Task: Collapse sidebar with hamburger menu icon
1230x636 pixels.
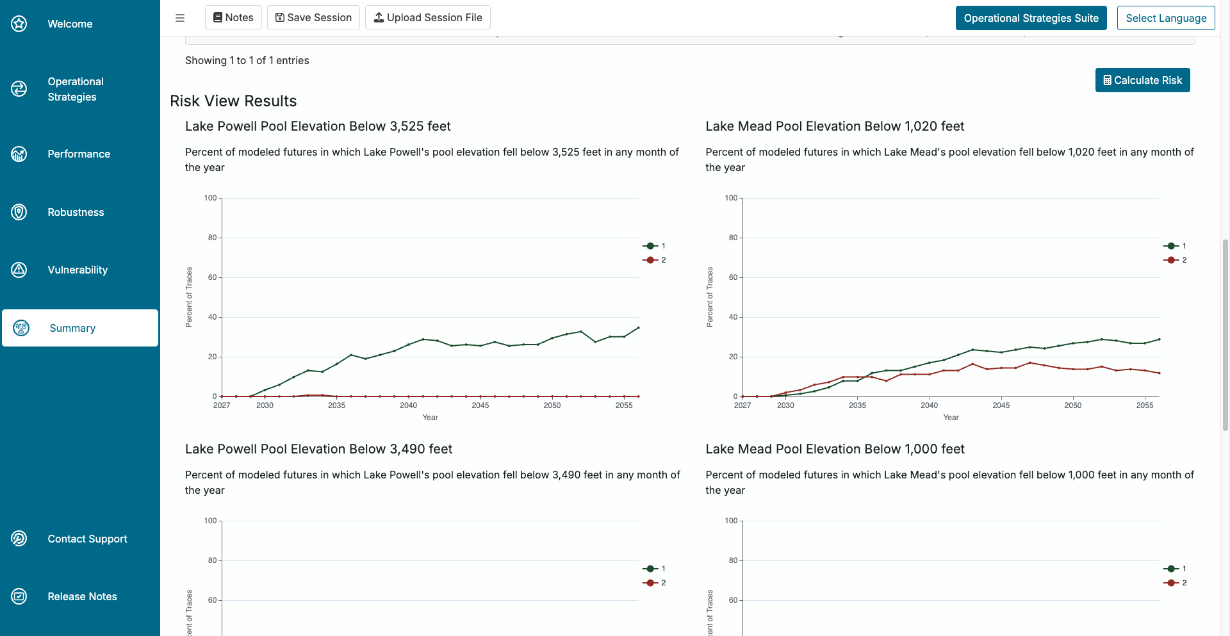Action: (x=180, y=18)
